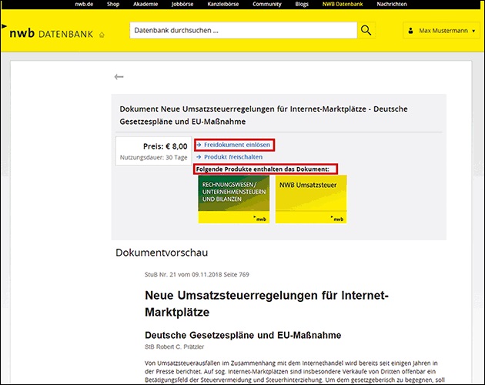Open the NWB Umsatzsteuer product tile
Image resolution: width=485 pixels, height=385 pixels.
[311, 199]
